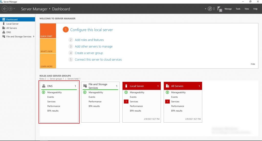Open BPA results in the DNS tile

[53, 111]
